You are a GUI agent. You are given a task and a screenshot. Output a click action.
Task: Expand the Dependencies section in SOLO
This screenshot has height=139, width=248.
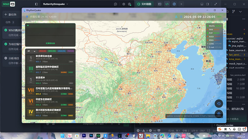(x=225, y=125)
